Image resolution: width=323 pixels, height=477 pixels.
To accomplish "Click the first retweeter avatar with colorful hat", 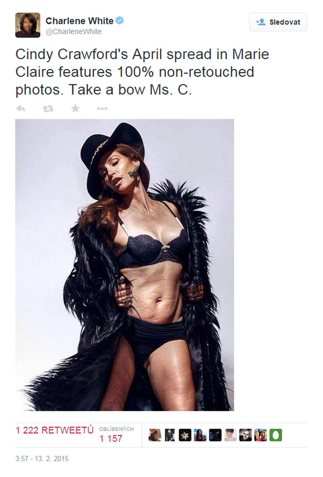I will pos(155,435).
